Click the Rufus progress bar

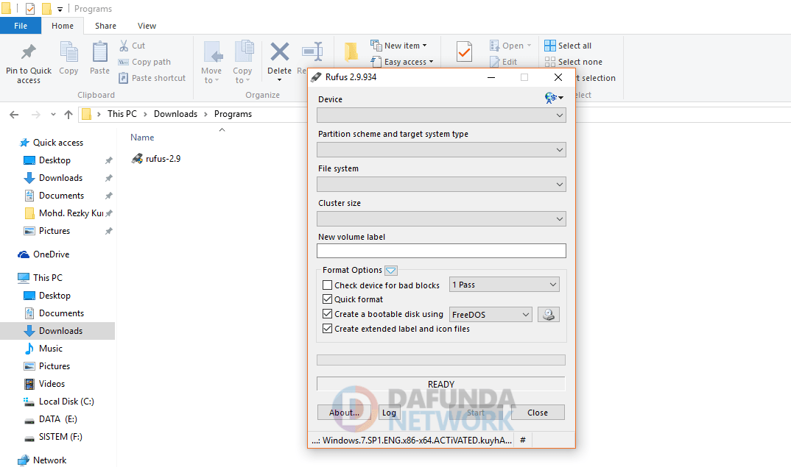coord(440,360)
